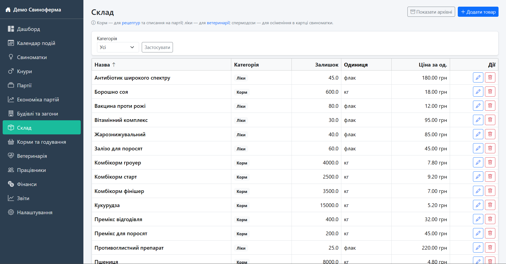Screen dimensions: 506x264
Task: Edit the Залізо для поросят row
Action: pos(478,148)
